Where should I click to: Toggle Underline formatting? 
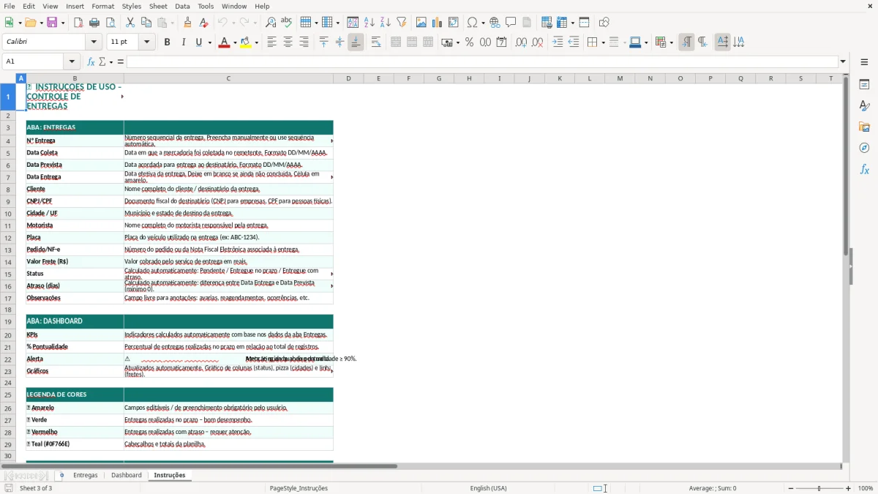pyautogui.click(x=198, y=42)
